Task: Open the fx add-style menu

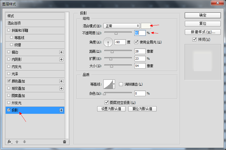Action: pos(10,142)
